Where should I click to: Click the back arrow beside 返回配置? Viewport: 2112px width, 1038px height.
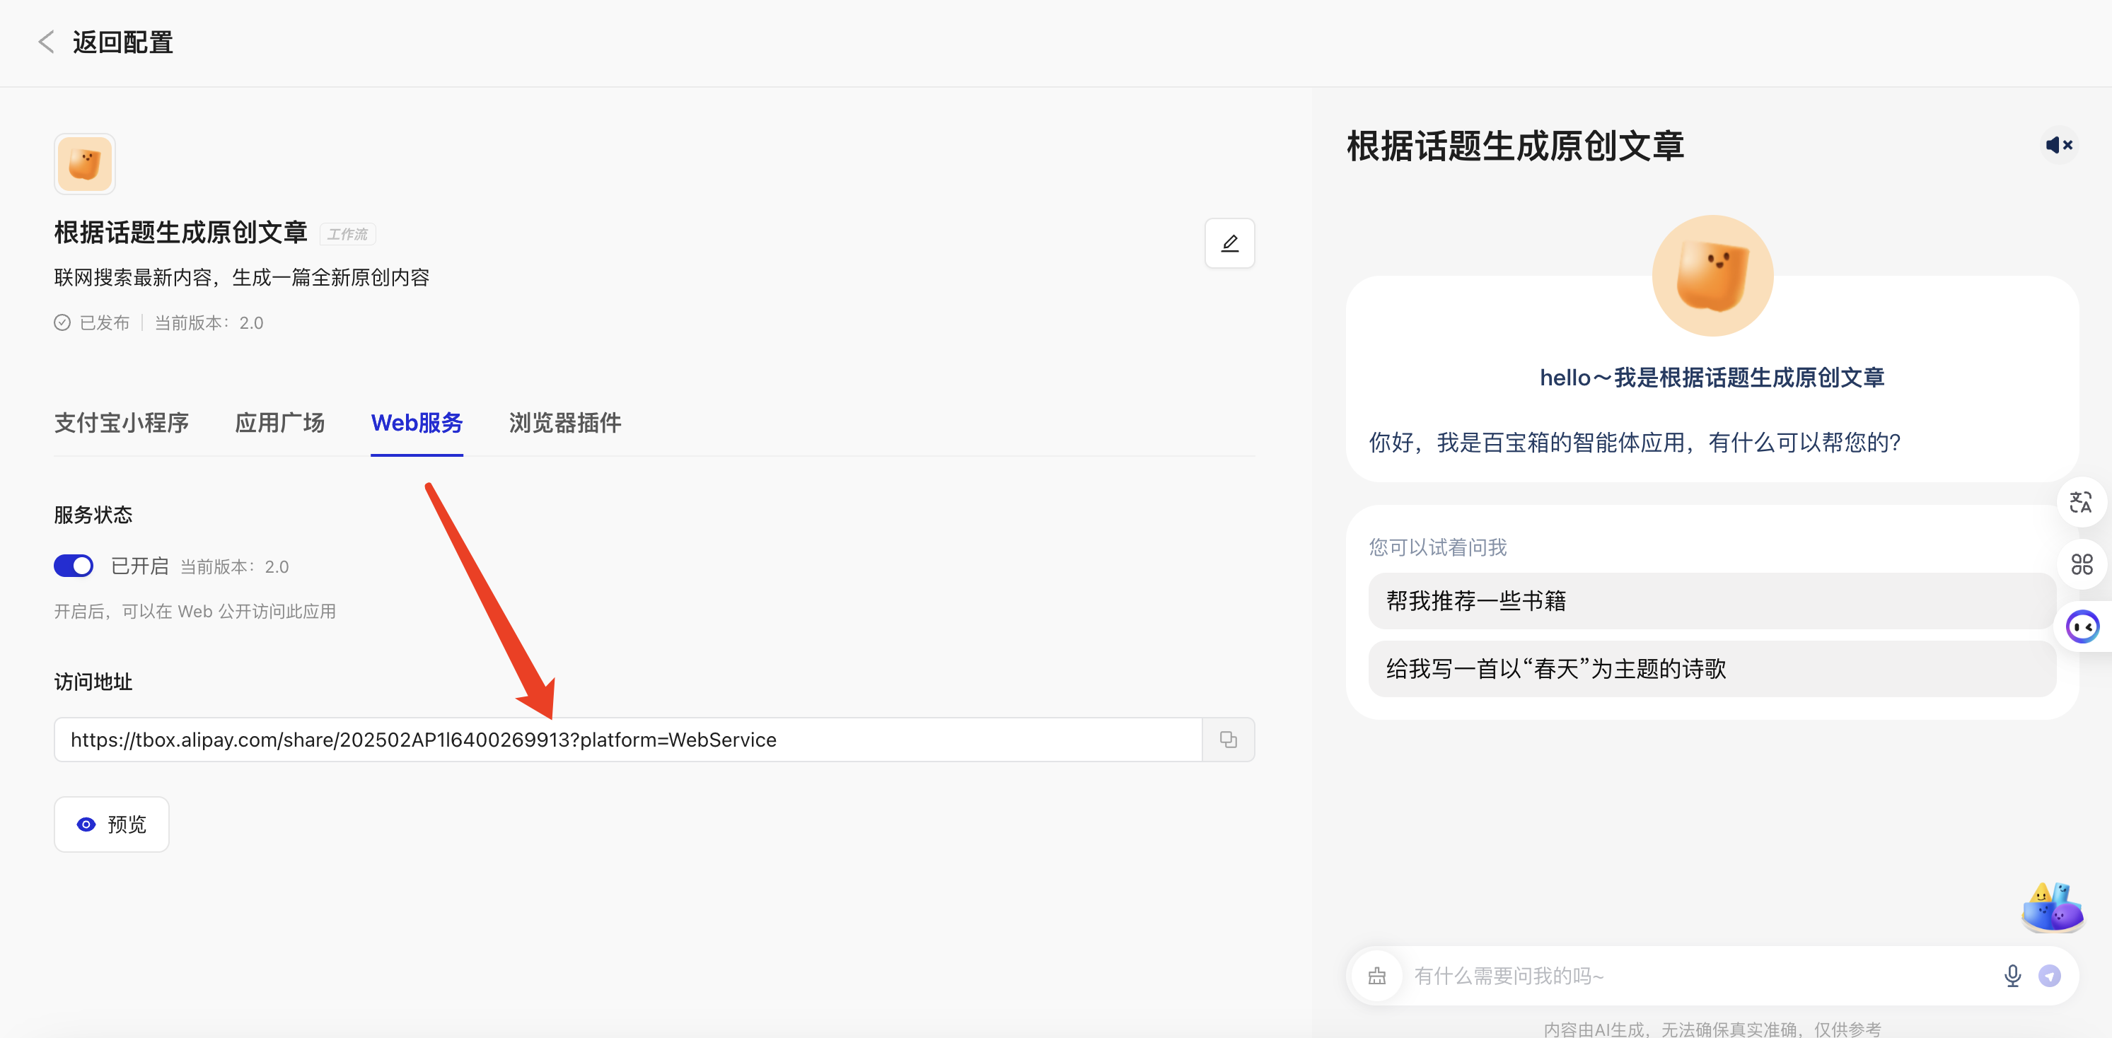pyautogui.click(x=47, y=42)
